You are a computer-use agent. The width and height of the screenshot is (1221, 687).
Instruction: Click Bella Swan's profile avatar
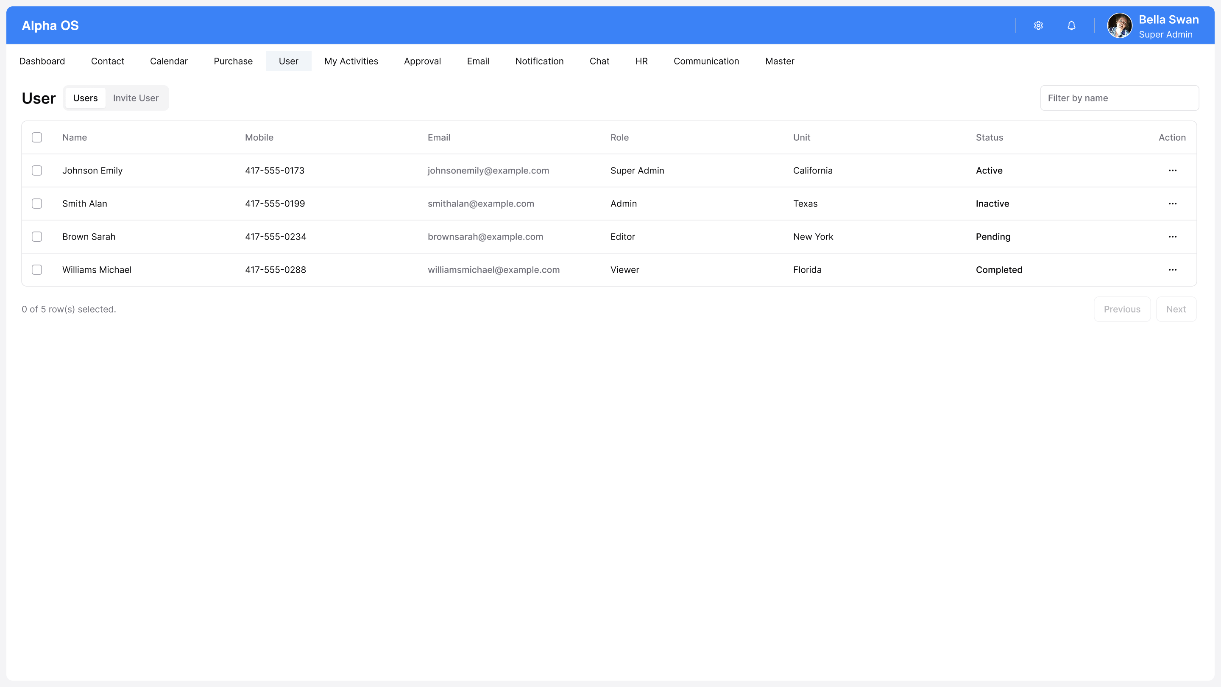click(x=1120, y=25)
